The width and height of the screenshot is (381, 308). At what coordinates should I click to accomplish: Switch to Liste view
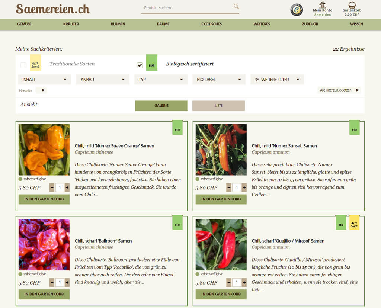pyautogui.click(x=218, y=106)
